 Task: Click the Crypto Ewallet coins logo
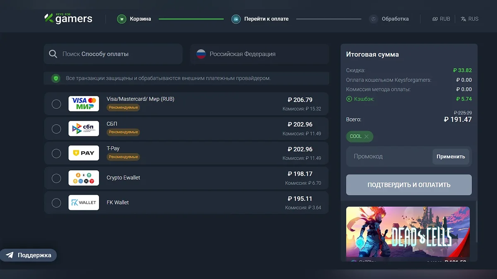pos(84,178)
